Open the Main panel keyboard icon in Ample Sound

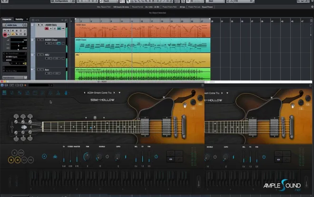[x=4, y=93]
